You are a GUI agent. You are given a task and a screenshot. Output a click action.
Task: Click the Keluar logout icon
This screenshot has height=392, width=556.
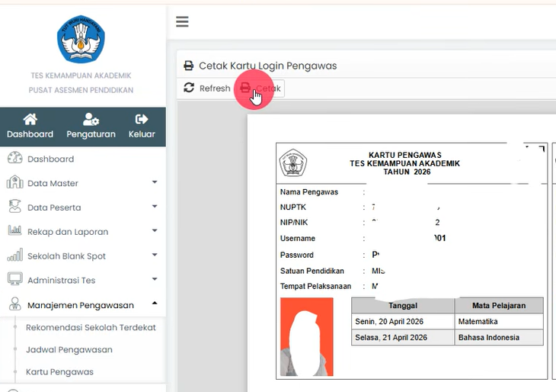pos(142,119)
